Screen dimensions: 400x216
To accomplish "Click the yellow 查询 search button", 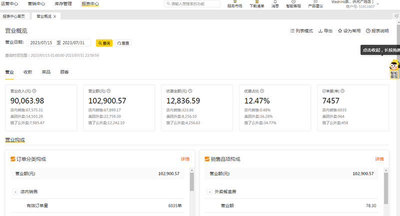I will click(104, 43).
